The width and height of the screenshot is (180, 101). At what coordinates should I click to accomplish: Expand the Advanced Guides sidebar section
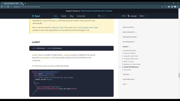(x=130, y=37)
